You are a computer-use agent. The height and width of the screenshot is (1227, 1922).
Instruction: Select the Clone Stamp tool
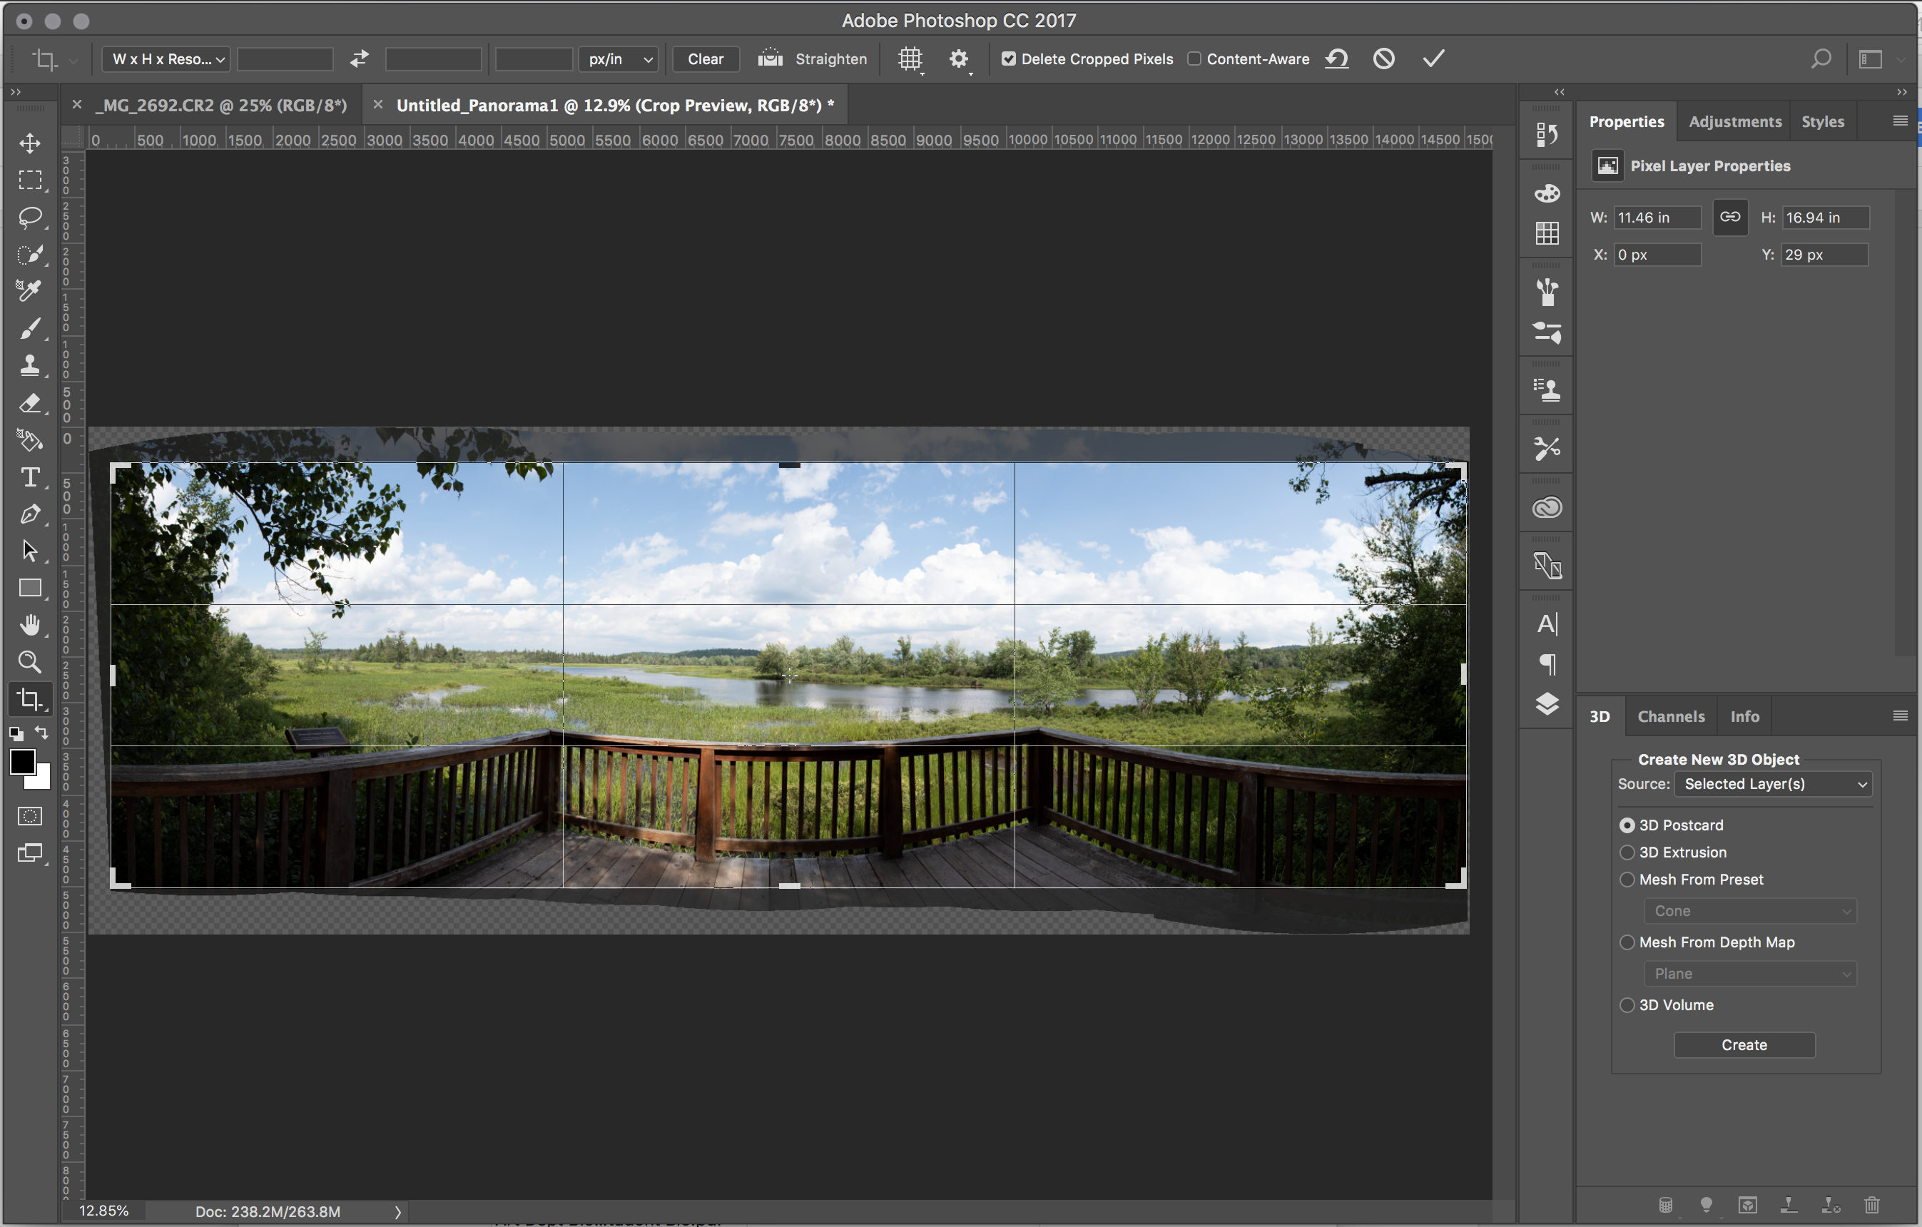coord(31,367)
